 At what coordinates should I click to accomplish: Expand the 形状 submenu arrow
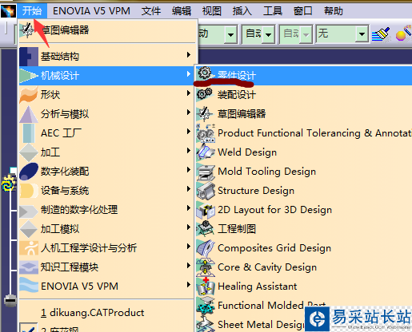click(189, 93)
